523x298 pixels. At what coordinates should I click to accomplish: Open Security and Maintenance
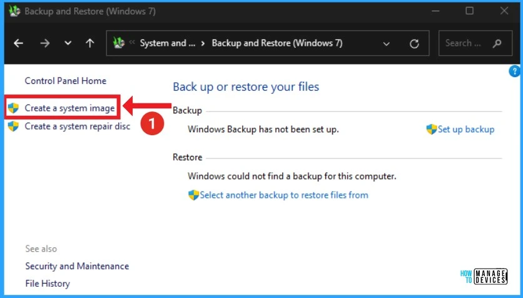coord(77,266)
